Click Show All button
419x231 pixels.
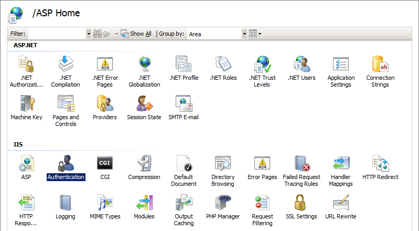136,34
